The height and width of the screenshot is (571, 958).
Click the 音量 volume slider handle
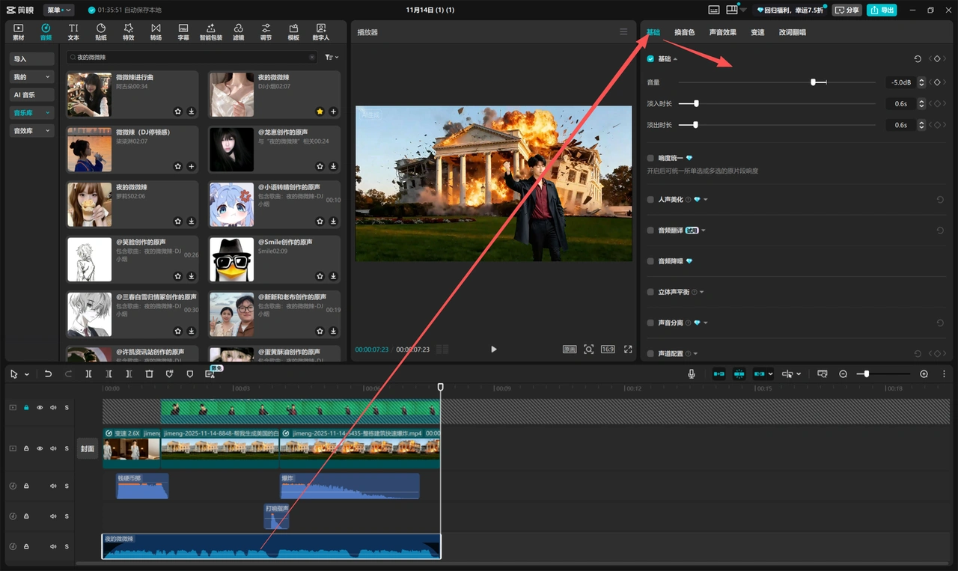tap(813, 82)
